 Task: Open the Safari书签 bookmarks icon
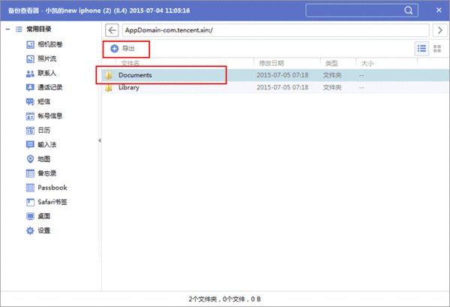click(x=30, y=201)
